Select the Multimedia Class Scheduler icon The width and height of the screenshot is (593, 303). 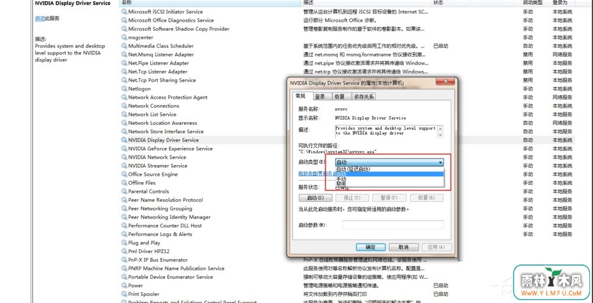124,46
